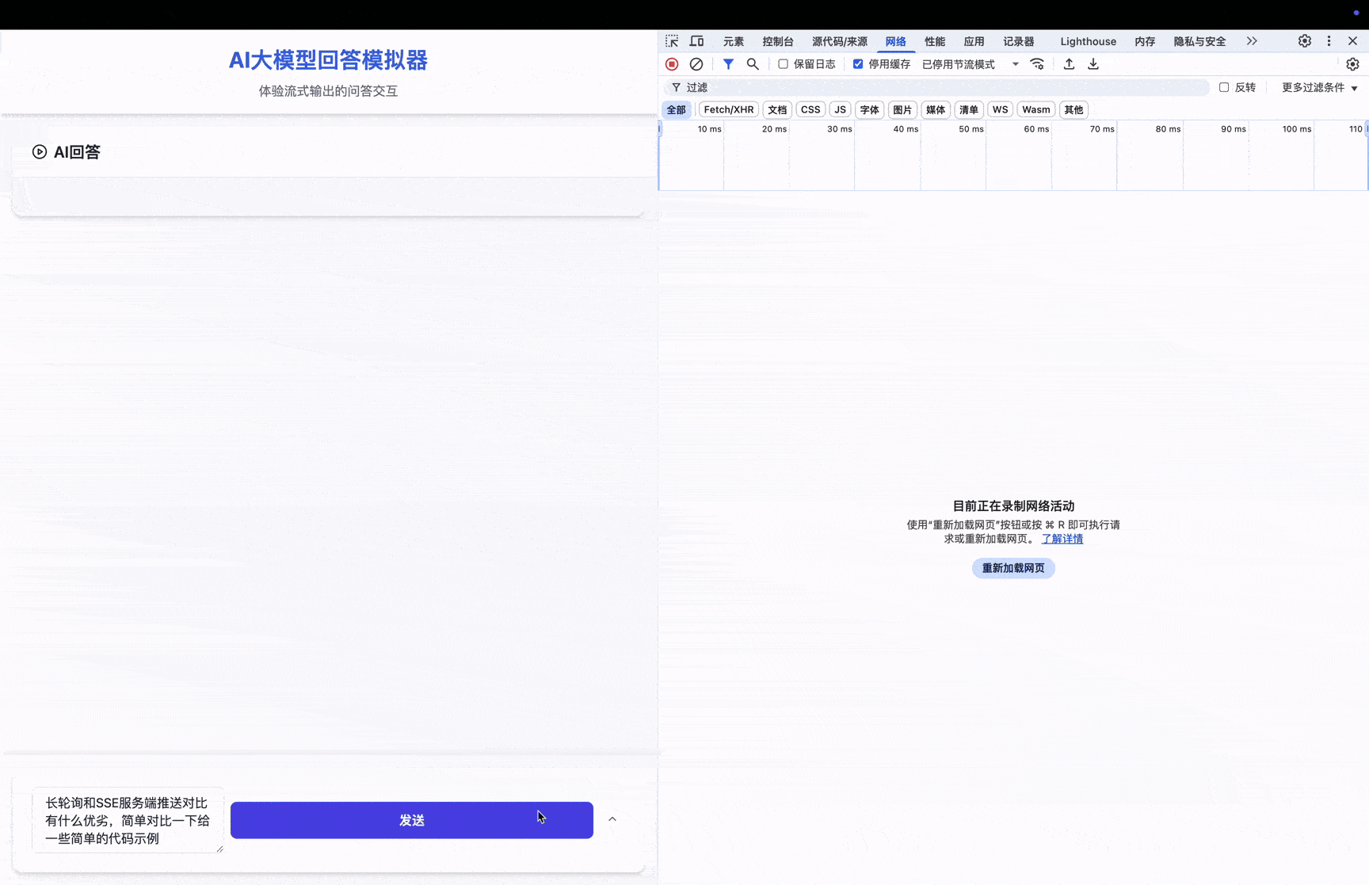
Task: Open the 应用 tab
Action: (x=974, y=41)
